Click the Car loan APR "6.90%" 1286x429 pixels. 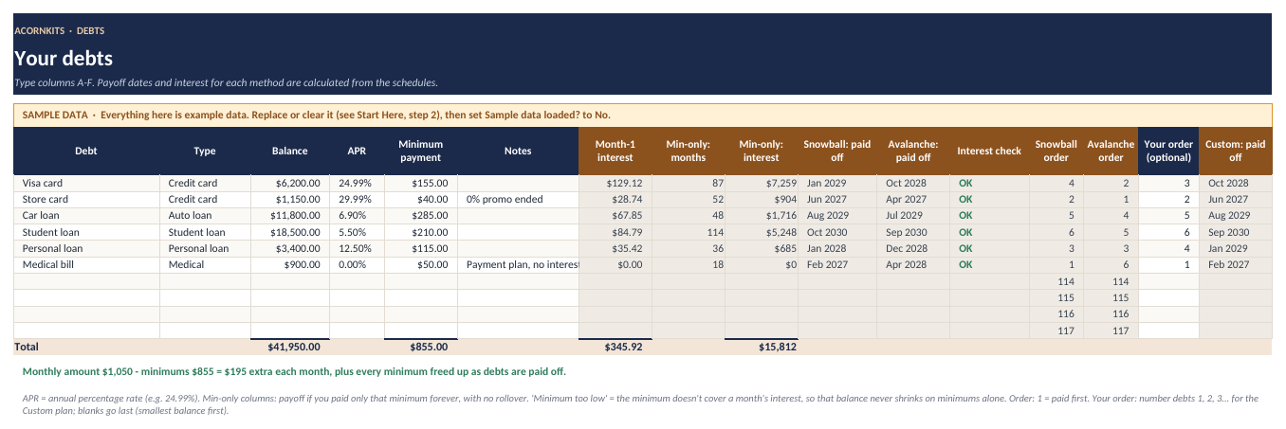coord(357,216)
